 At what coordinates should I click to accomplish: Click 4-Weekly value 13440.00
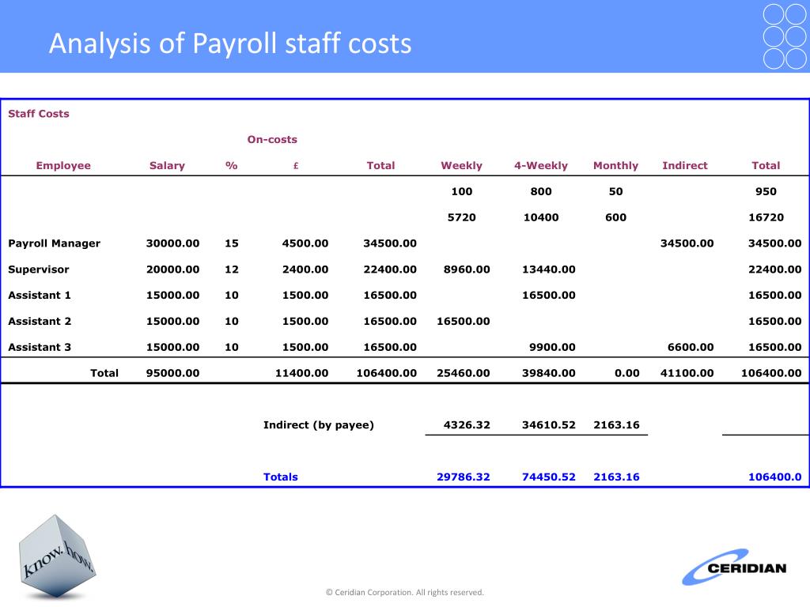point(549,270)
